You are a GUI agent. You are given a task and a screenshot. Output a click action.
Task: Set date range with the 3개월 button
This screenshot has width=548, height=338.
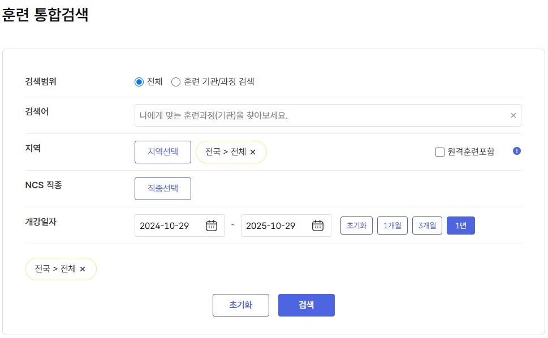click(426, 225)
